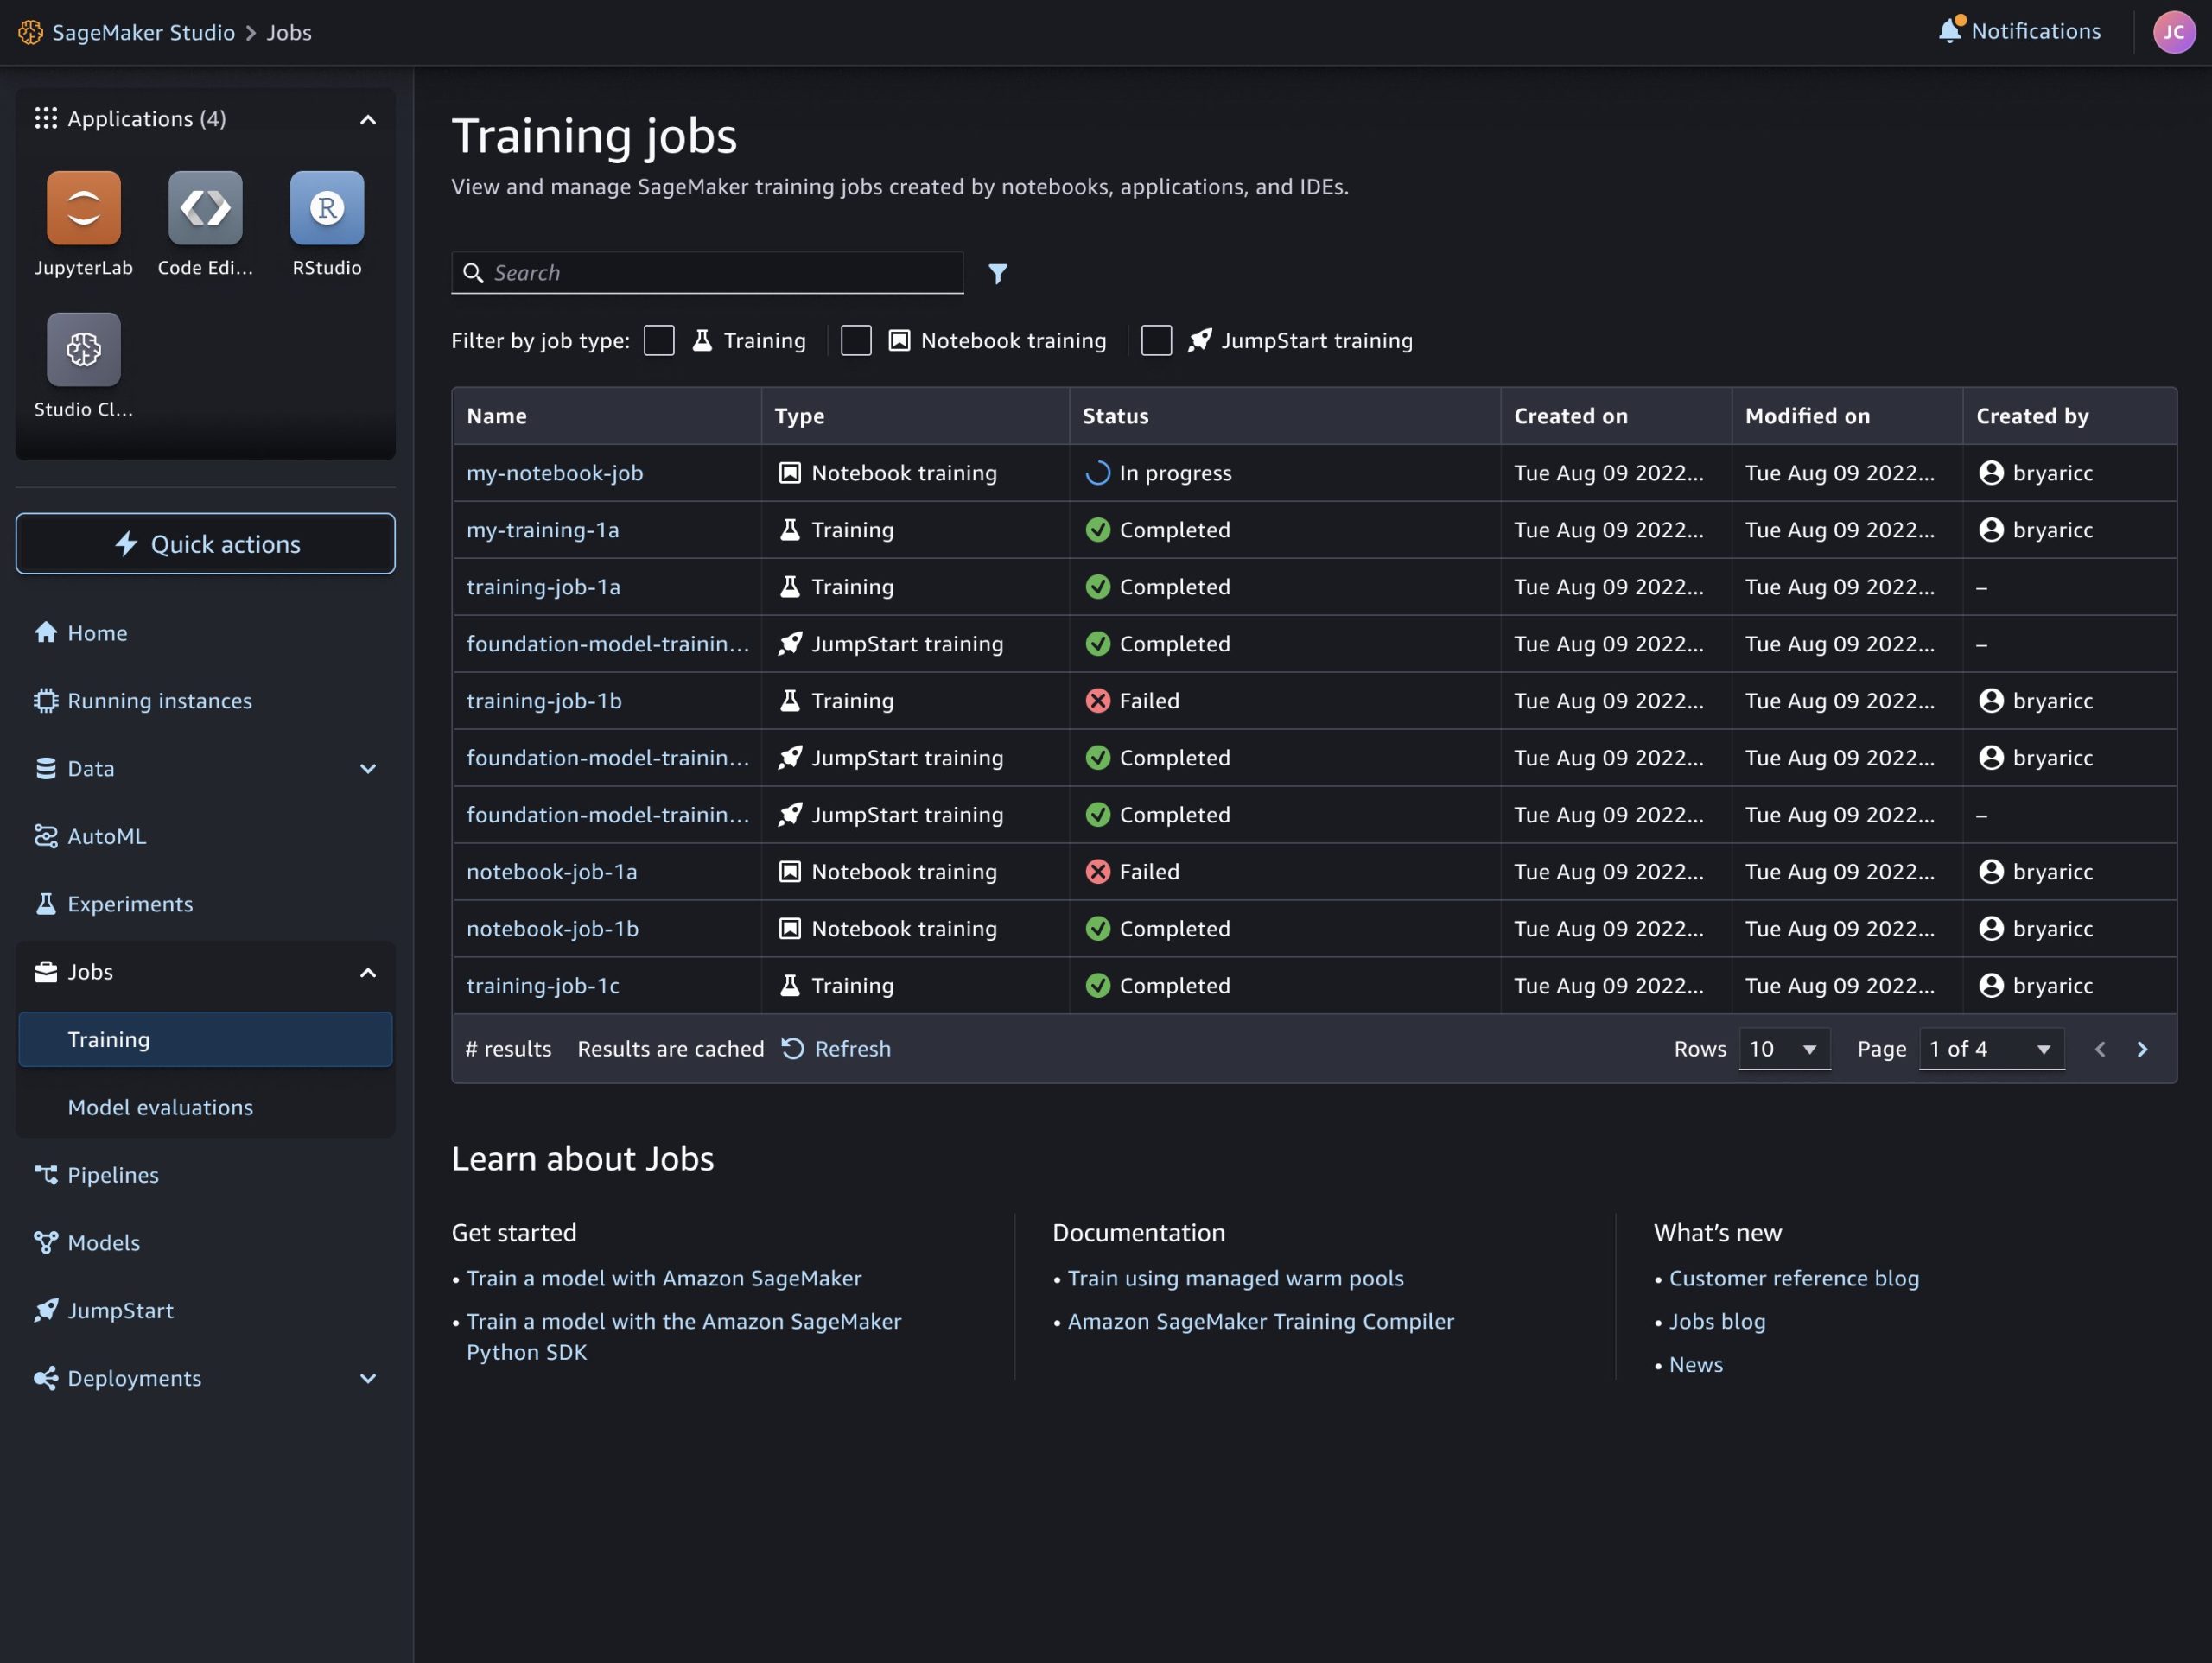This screenshot has height=1663, width=2212.
Task: Click the Experiments flask icon in sidebar
Action: 46,904
